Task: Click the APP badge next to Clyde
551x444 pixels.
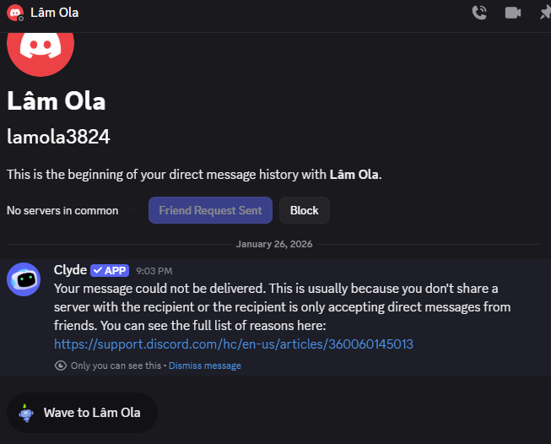Action: tap(110, 271)
